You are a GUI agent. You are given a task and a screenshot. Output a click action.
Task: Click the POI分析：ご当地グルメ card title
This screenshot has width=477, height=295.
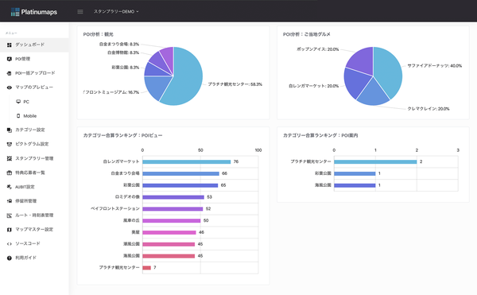pyautogui.click(x=307, y=34)
